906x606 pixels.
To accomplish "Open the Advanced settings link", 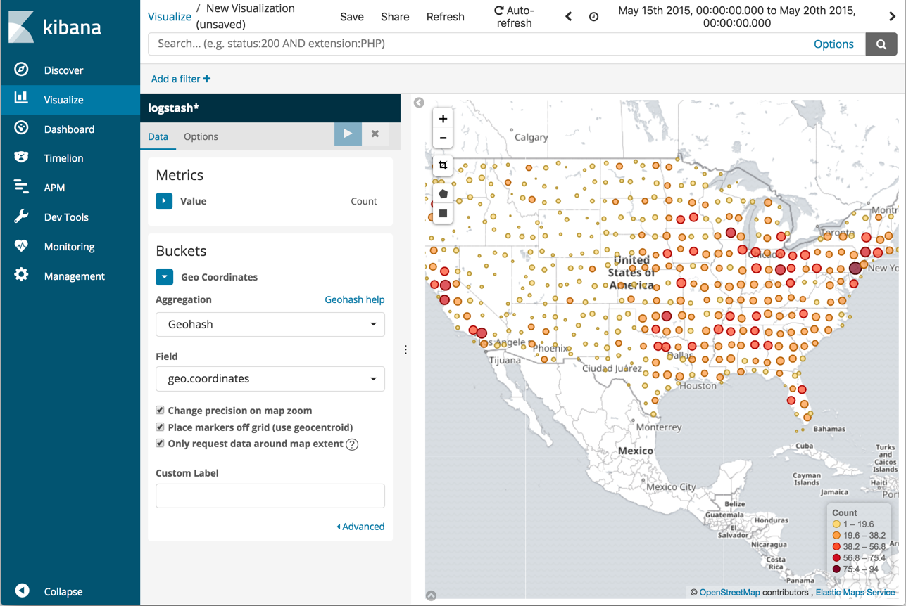I will (363, 526).
